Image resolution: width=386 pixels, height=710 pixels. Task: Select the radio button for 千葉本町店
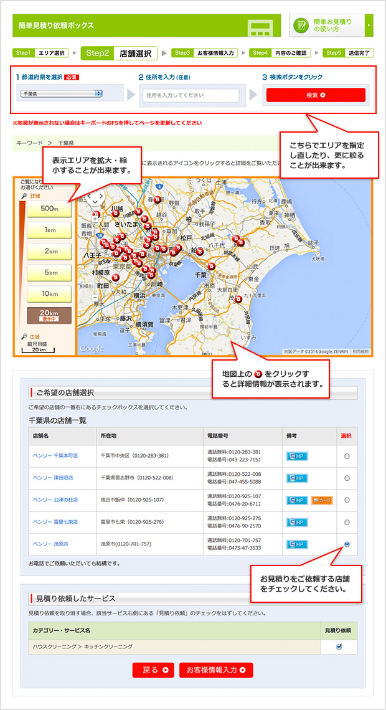click(347, 456)
